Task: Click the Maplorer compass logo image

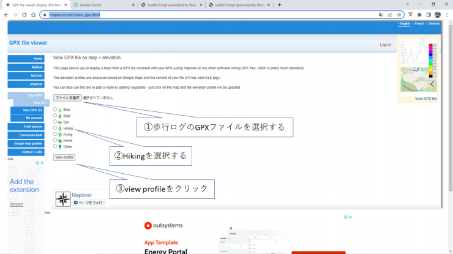Action: click(x=63, y=198)
